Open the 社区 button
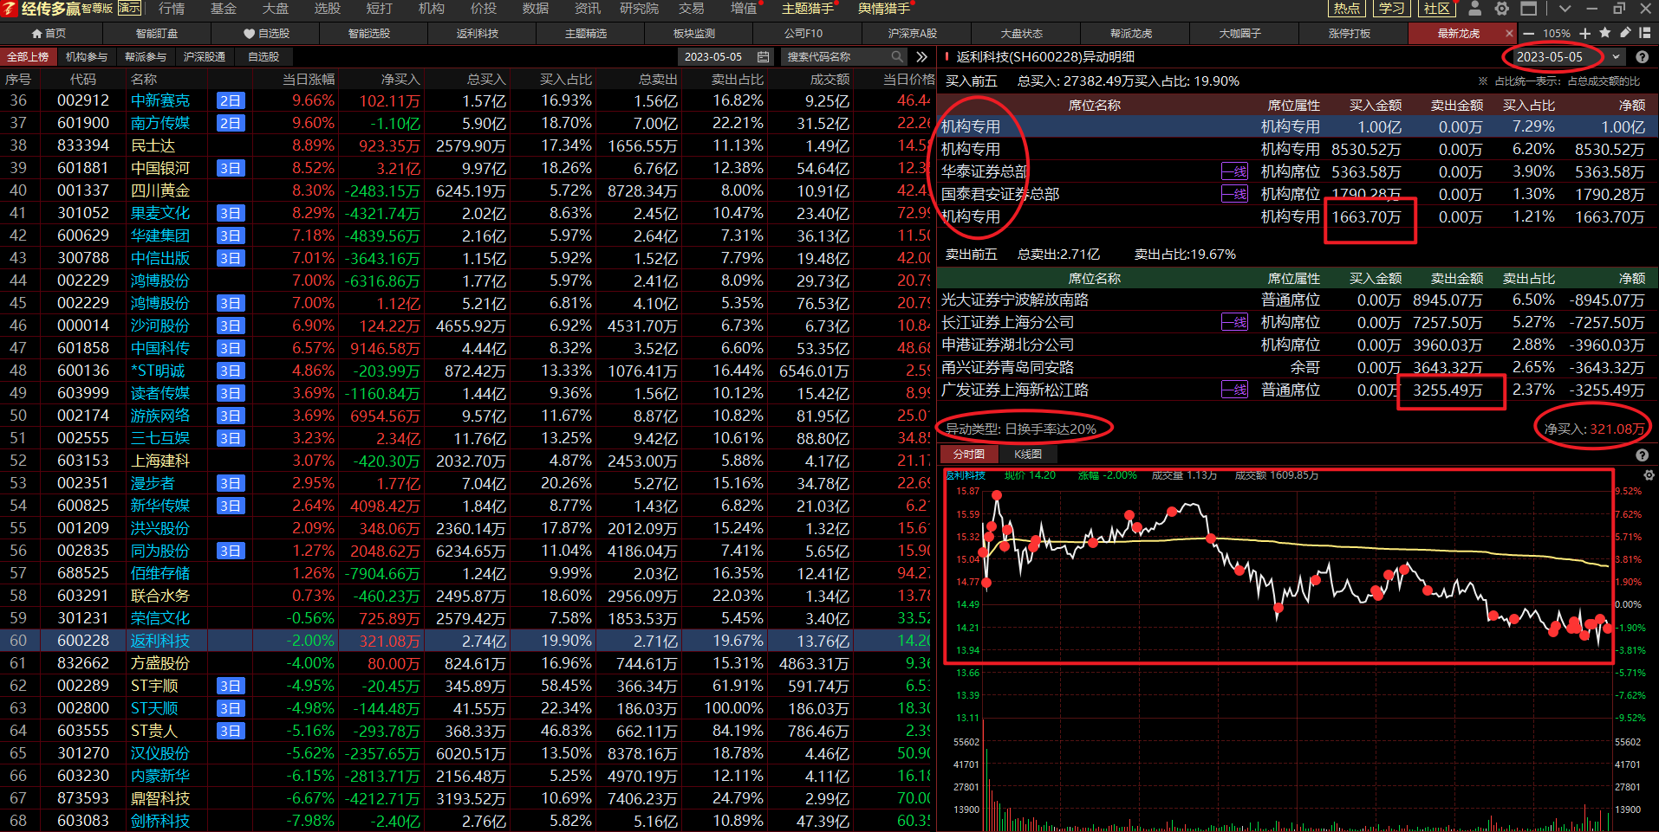The image size is (1659, 832). [x=1436, y=9]
